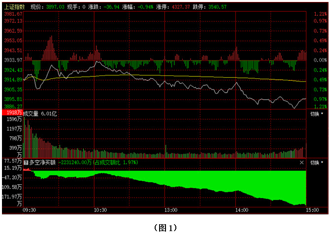Open the 切换 dropdown in net-buy panel

click(317, 162)
